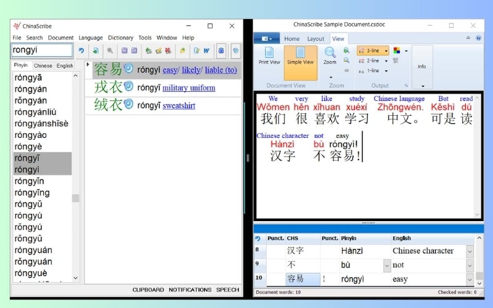Image resolution: width=493 pixels, height=308 pixels.
Task: Play pronunciation for 绒衣 entry
Action: (x=128, y=104)
